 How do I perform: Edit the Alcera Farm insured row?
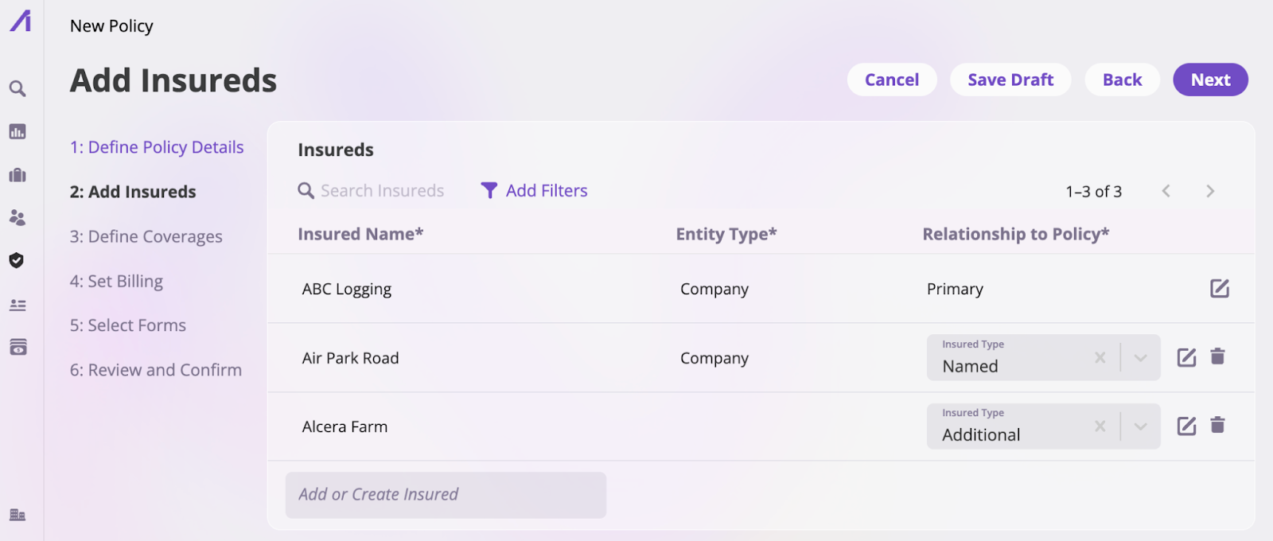[x=1186, y=426]
